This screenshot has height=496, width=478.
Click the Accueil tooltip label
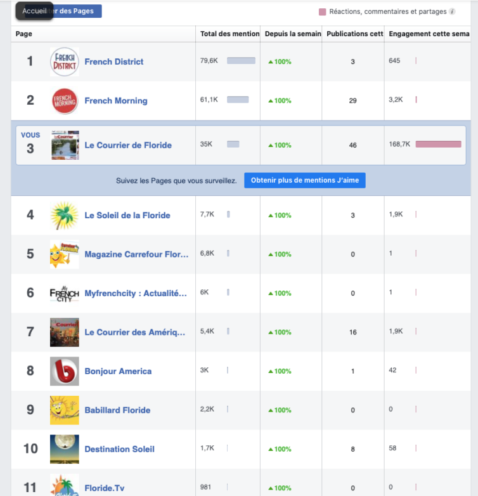tap(34, 11)
